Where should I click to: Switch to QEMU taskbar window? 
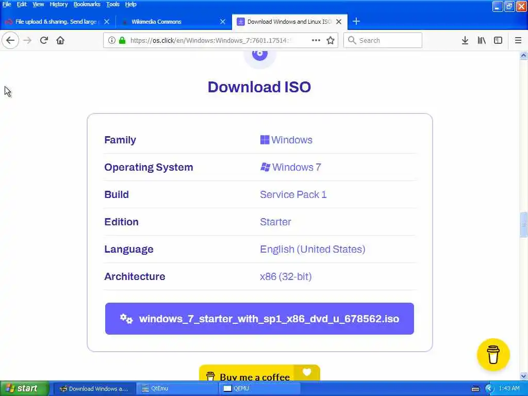pyautogui.click(x=260, y=389)
